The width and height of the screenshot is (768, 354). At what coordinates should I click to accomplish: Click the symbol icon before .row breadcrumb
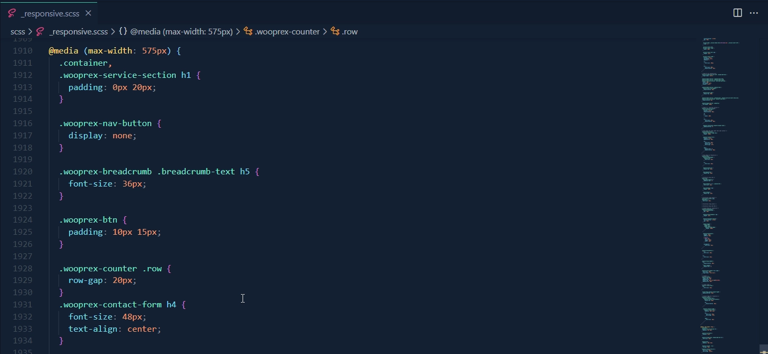[335, 32]
